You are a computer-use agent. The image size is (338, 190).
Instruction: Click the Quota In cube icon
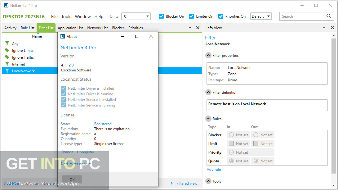click(x=231, y=161)
